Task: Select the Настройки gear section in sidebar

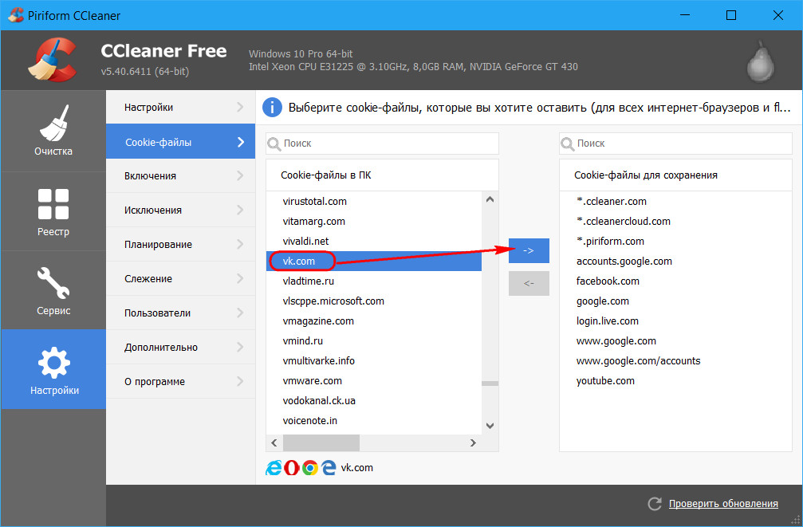Action: pos(53,369)
